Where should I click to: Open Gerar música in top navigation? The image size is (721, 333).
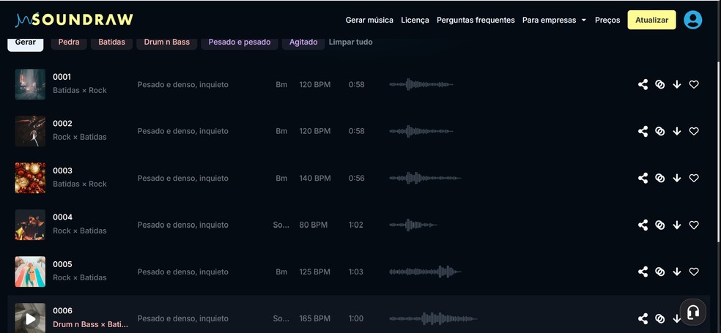coord(369,20)
